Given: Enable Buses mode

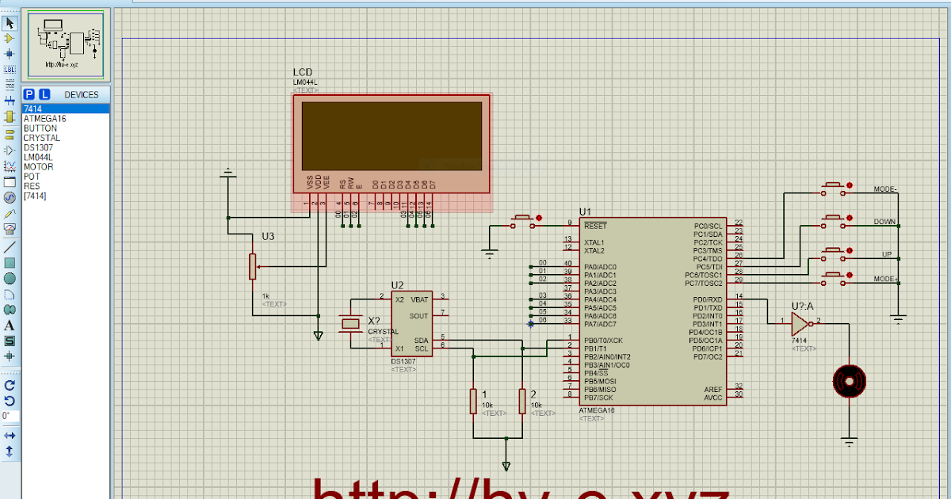Looking at the screenshot, I should pyautogui.click(x=10, y=101).
